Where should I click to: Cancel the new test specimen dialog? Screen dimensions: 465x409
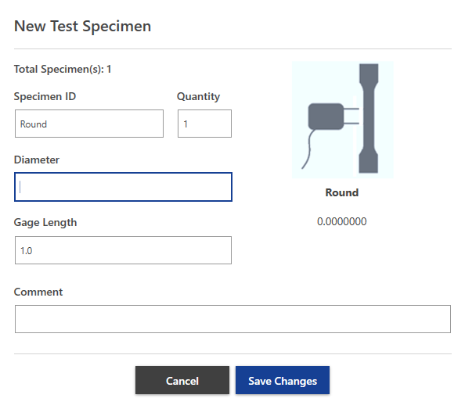coord(182,380)
